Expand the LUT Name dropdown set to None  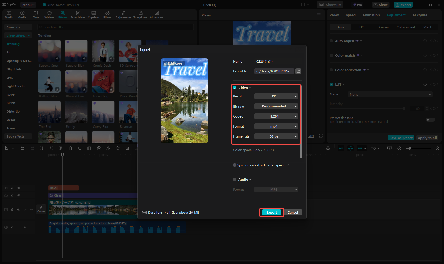tap(390, 94)
